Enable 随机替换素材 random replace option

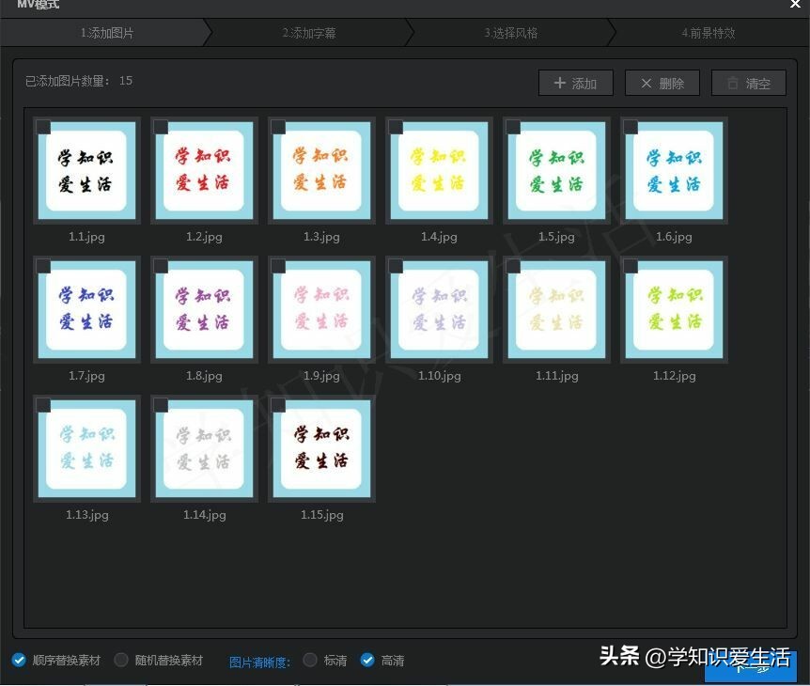(121, 660)
